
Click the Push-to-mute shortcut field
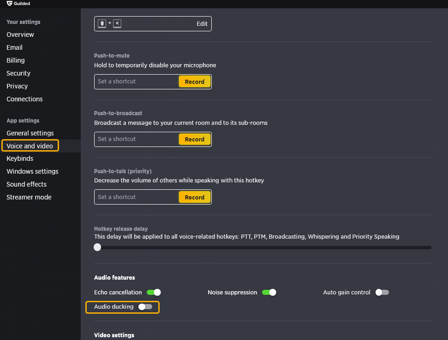[x=137, y=82]
